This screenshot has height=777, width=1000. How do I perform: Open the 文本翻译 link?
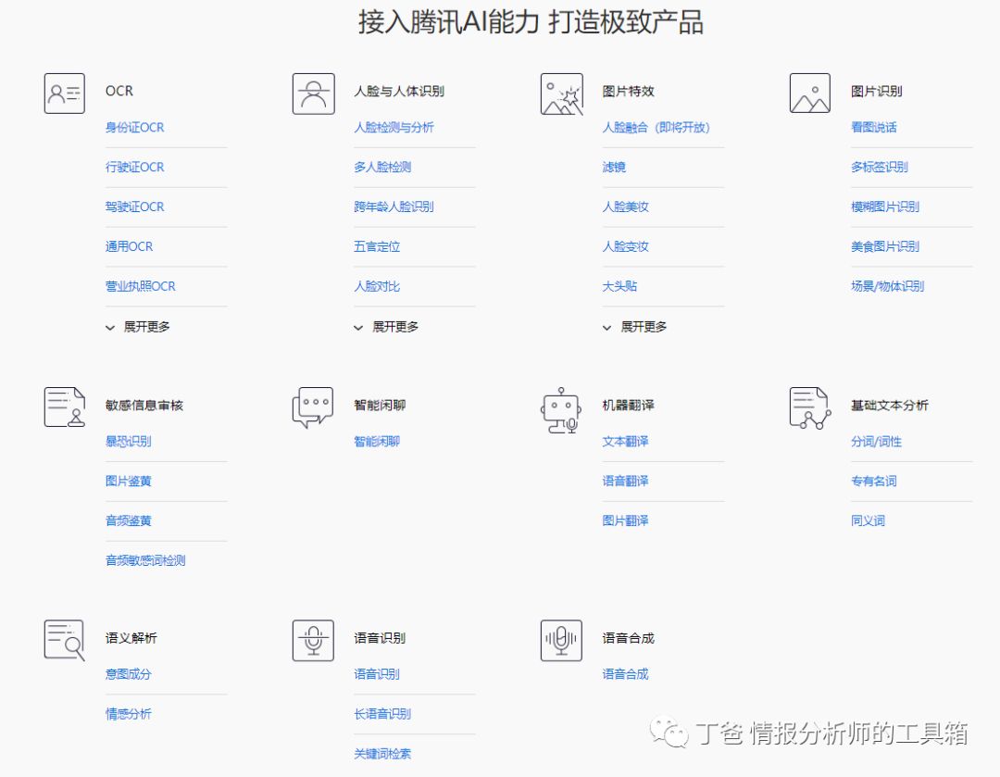point(626,442)
